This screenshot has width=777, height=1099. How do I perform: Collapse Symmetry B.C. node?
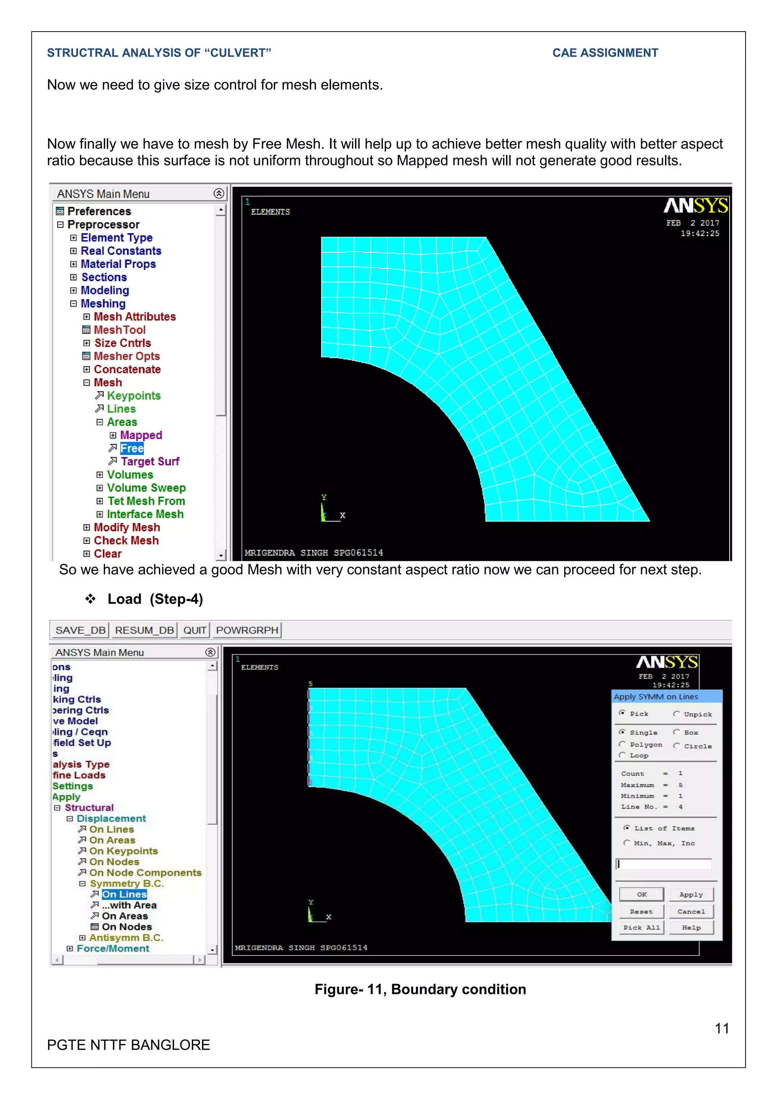click(x=82, y=883)
